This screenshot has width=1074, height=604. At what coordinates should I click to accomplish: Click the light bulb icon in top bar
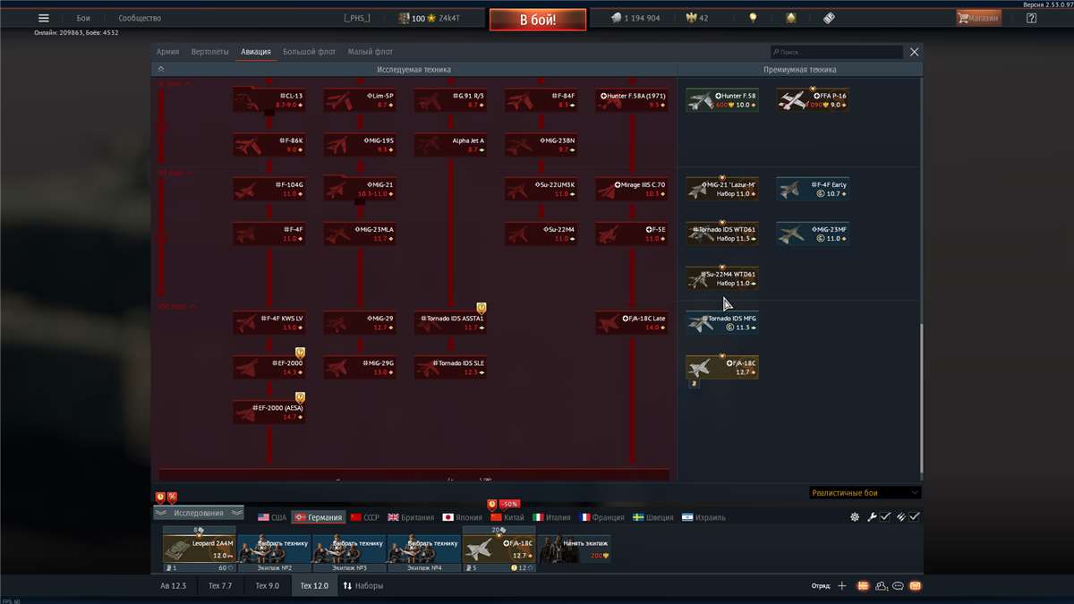coord(753,18)
